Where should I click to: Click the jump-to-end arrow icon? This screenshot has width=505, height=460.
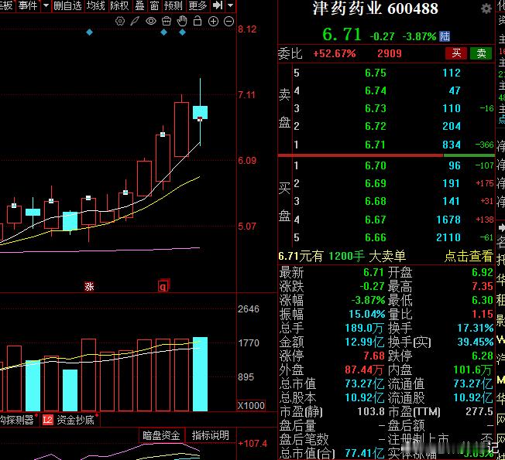click(x=218, y=5)
